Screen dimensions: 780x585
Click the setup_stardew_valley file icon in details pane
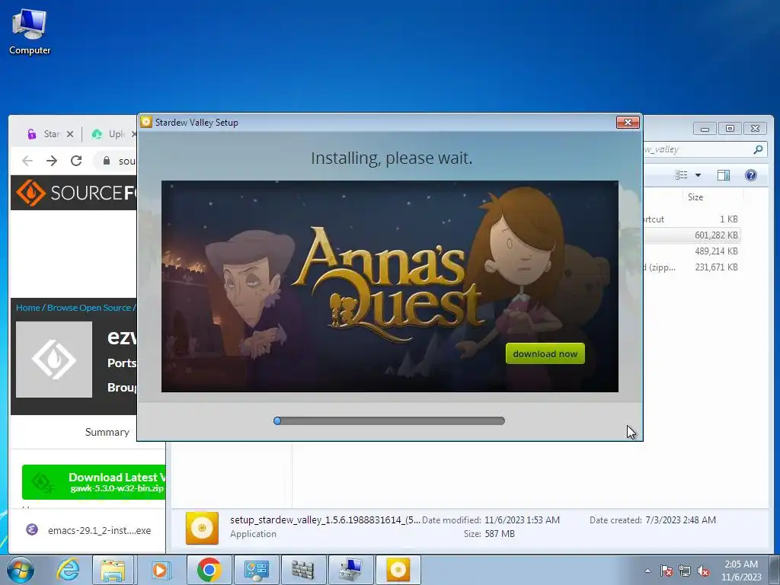pyautogui.click(x=202, y=528)
